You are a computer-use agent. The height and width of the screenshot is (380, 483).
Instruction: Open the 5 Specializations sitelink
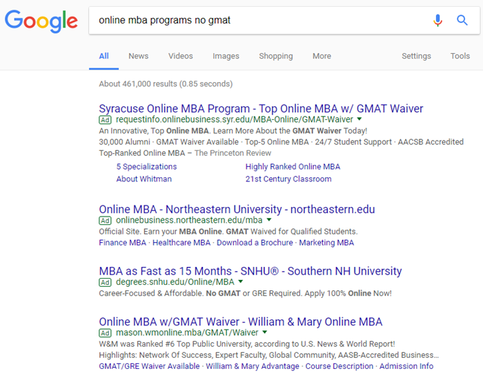click(146, 167)
